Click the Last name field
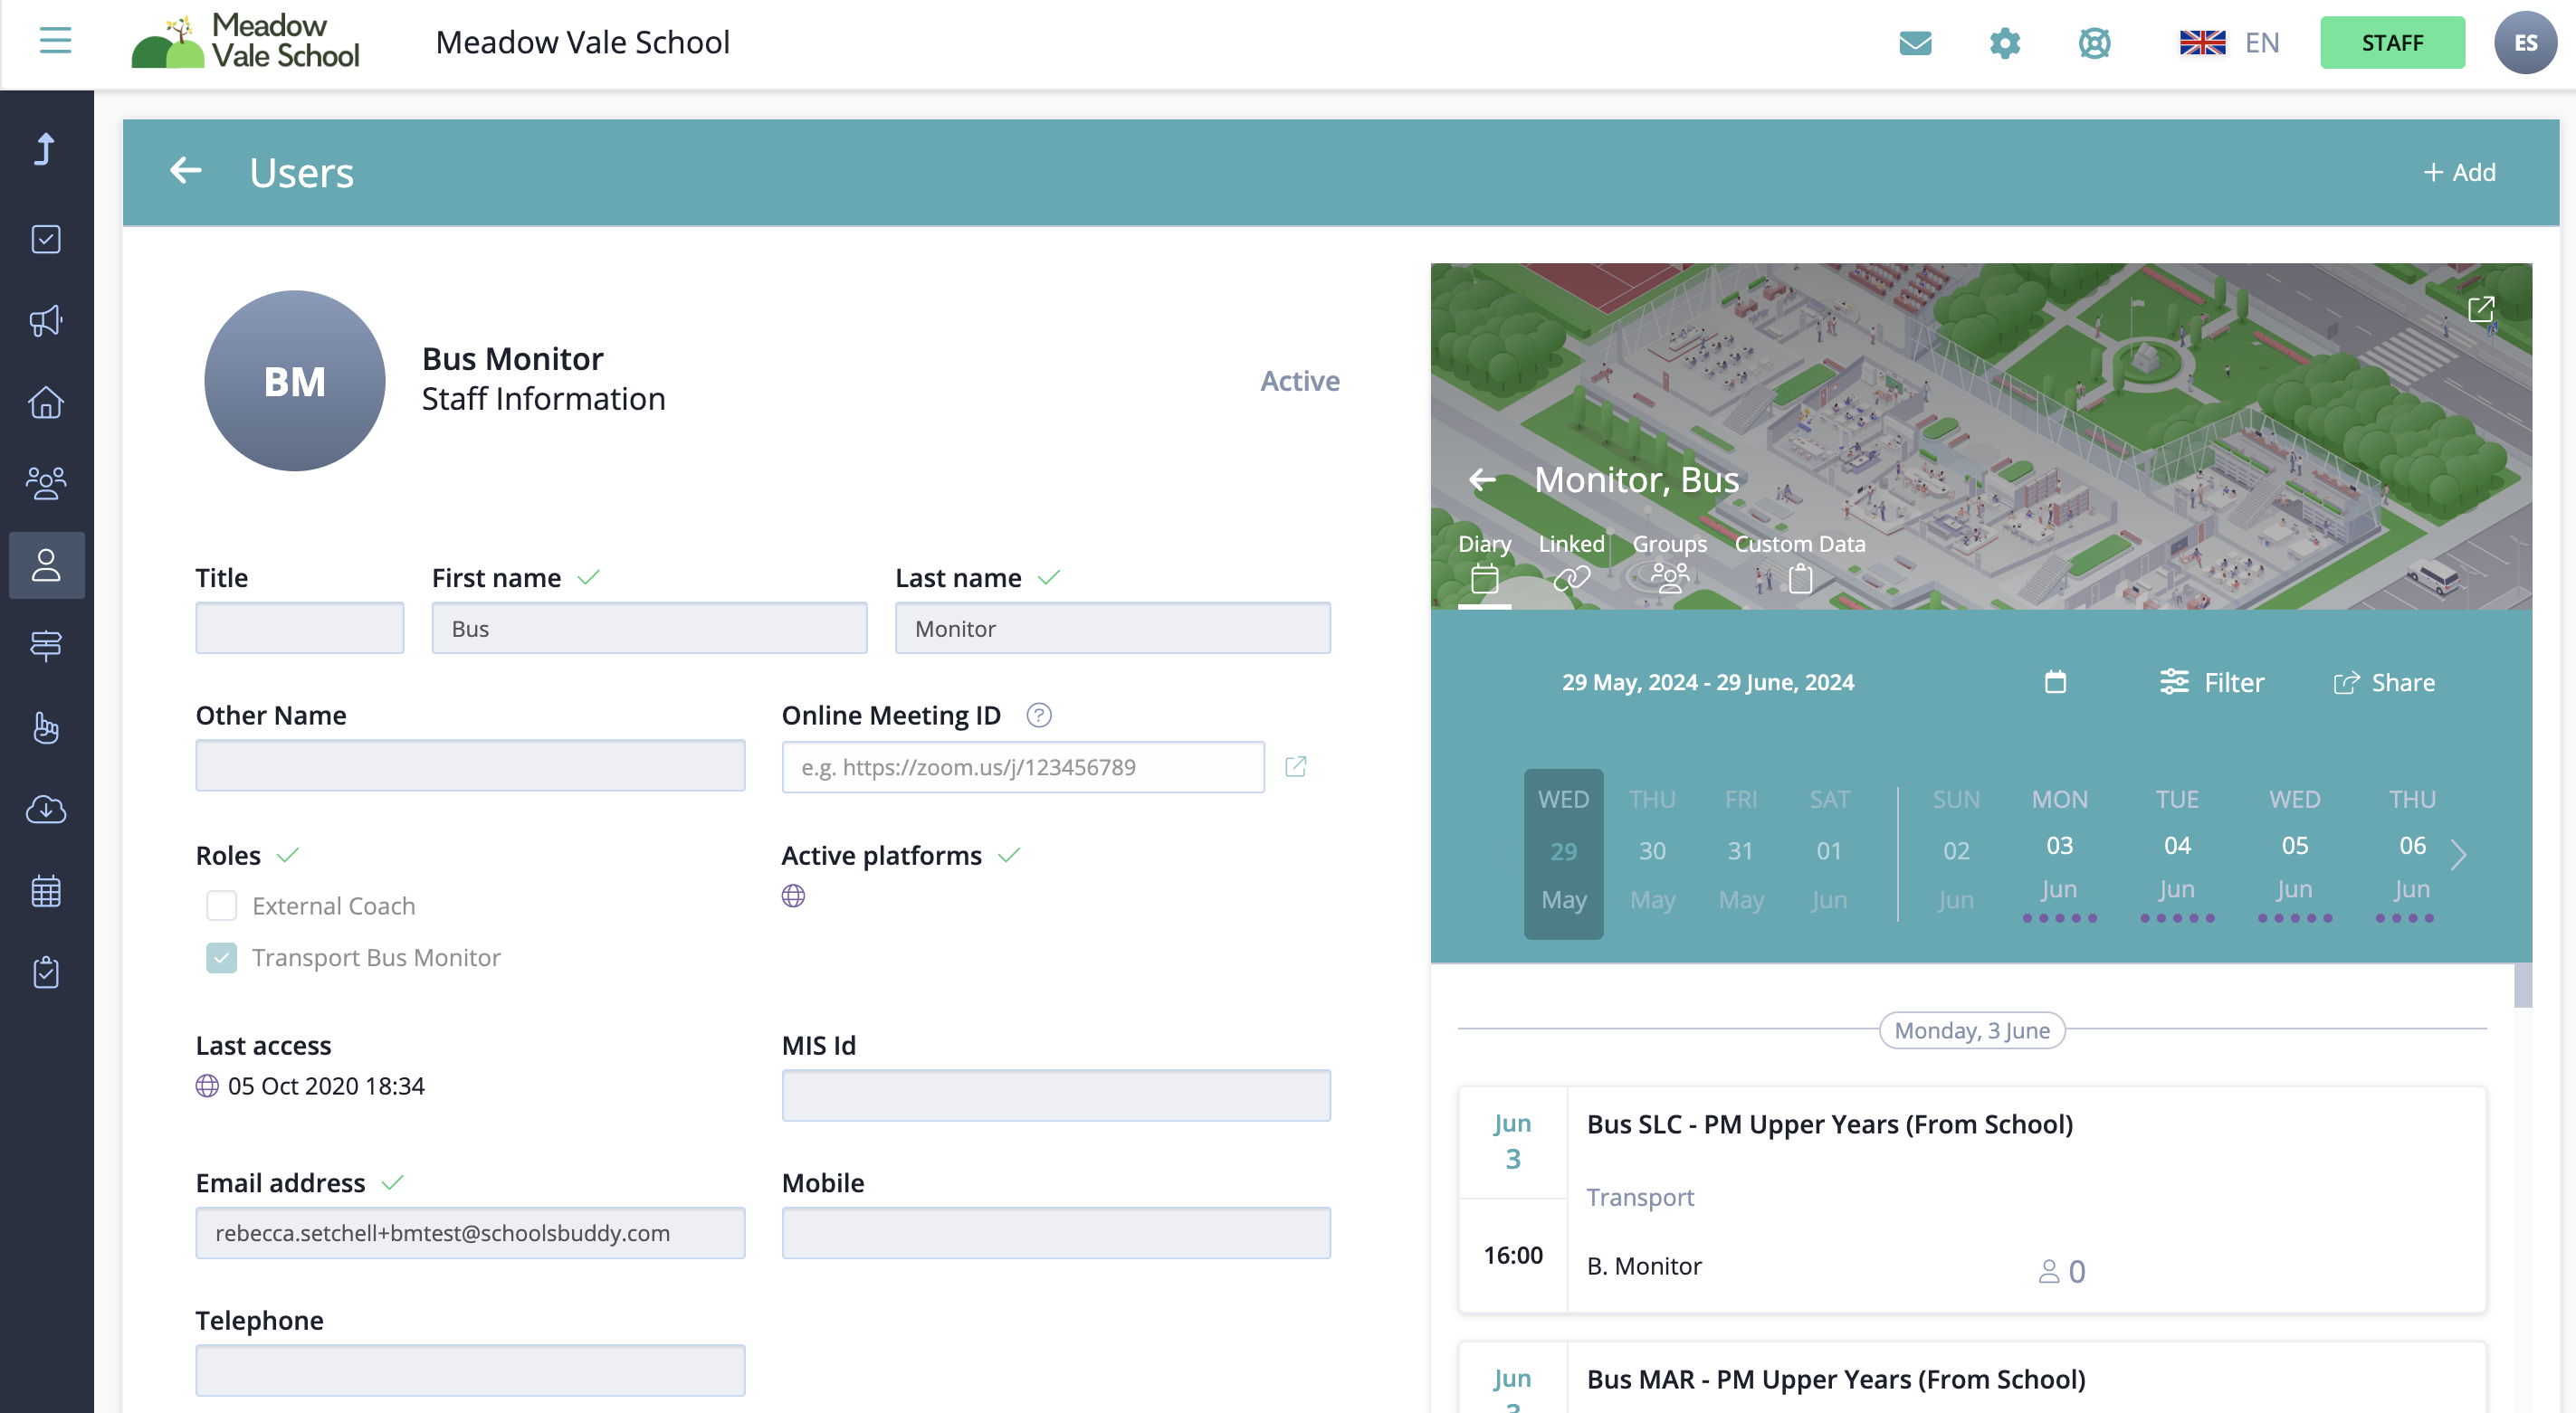Image resolution: width=2576 pixels, height=1413 pixels. (x=1112, y=629)
